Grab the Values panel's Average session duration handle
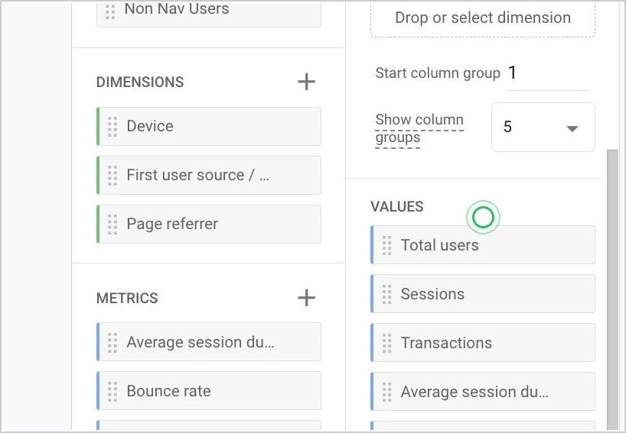Viewport: 626px width, 433px height. 387,392
